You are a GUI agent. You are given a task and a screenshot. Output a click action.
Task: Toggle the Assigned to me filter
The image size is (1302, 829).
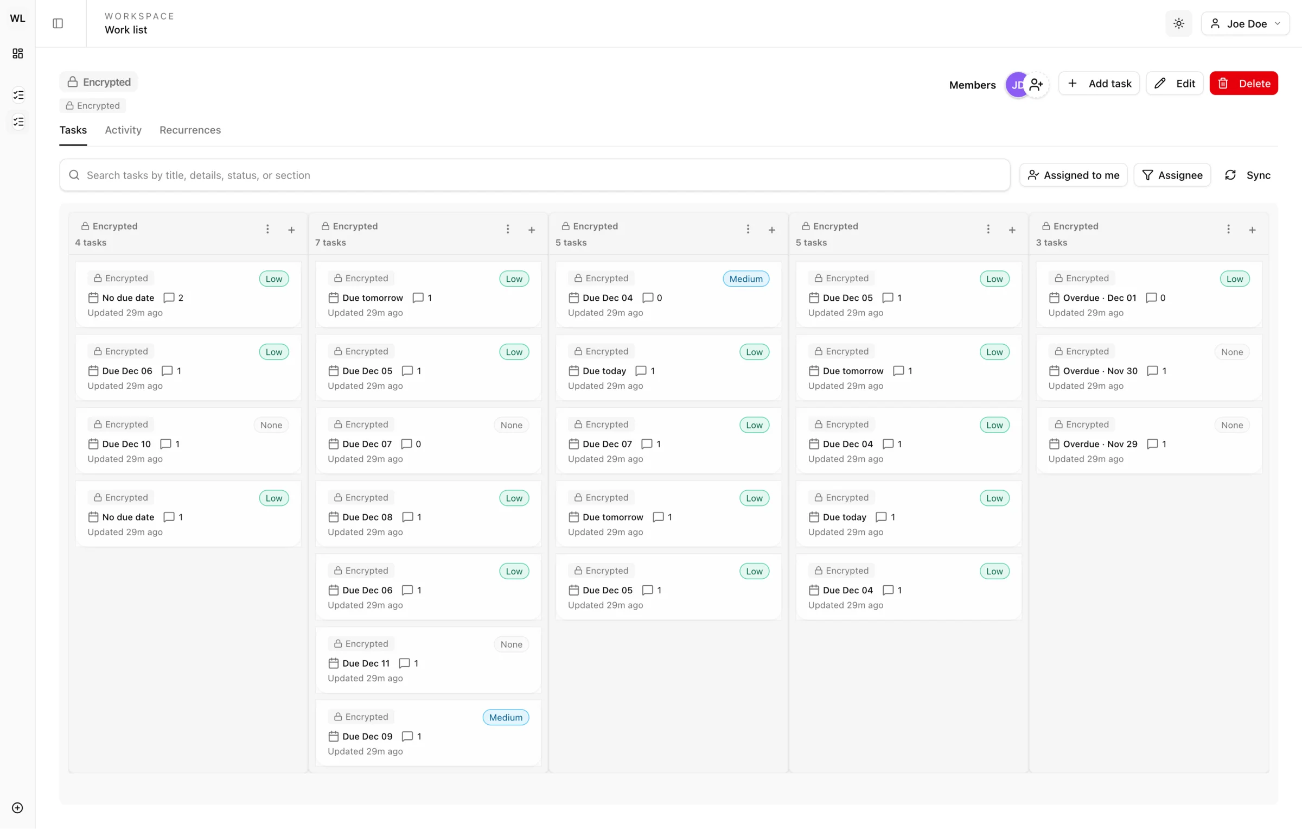click(x=1073, y=175)
